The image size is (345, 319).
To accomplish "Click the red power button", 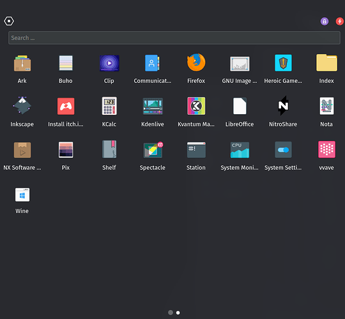I will click(340, 21).
